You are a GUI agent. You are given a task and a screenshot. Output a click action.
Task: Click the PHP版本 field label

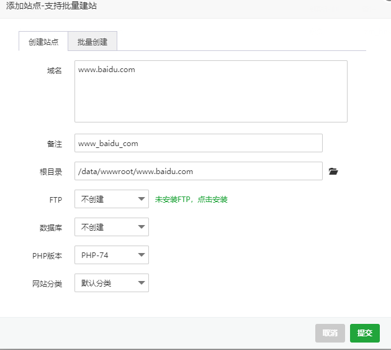click(x=47, y=256)
